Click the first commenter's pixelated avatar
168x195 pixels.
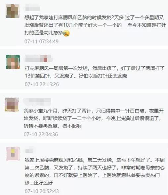(13, 11)
